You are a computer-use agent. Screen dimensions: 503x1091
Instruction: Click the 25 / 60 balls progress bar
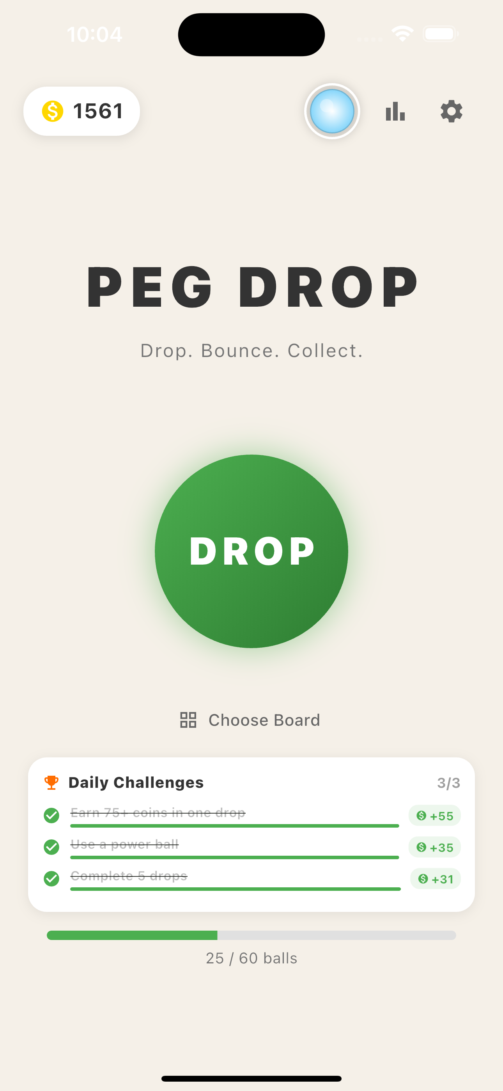(251, 935)
